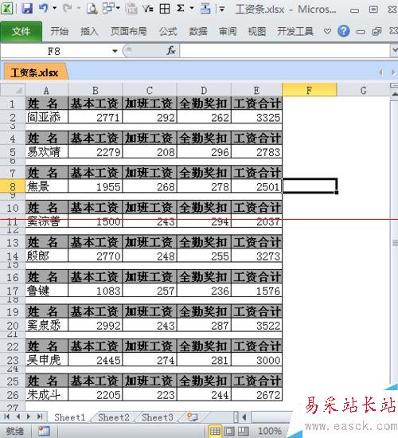This screenshot has height=438, width=398.
Task: Open the Help question mark icon
Action: point(344,31)
